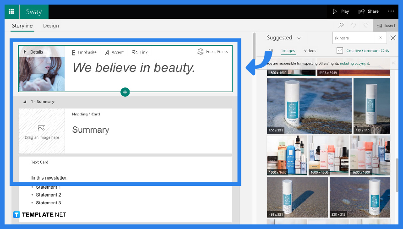Select the Videos filter tab
This screenshot has height=229, width=403.
click(x=310, y=51)
